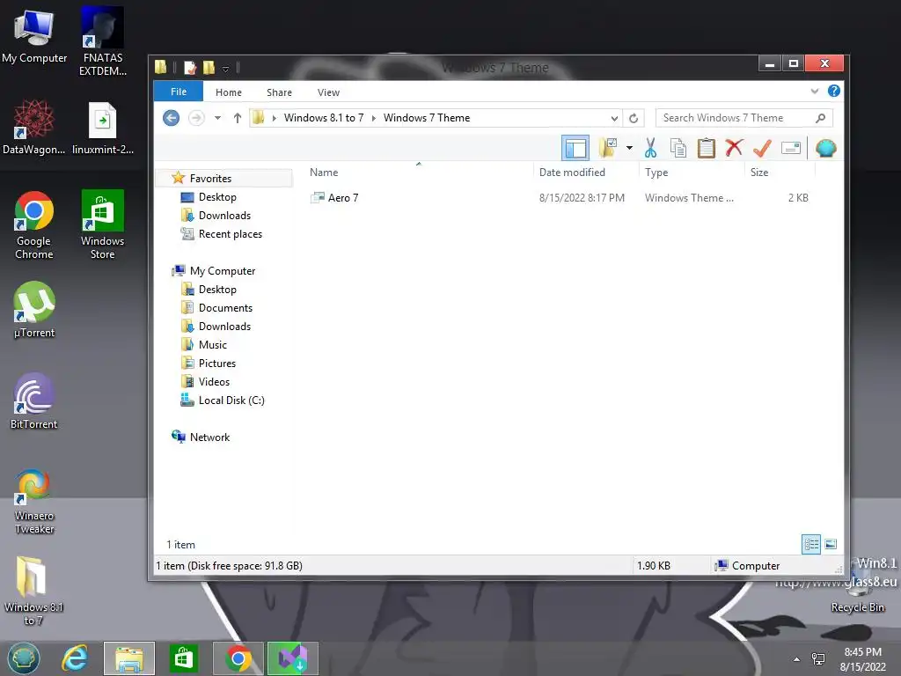This screenshot has width=901, height=676.
Task: Toggle the navigation pane layout button
Action: click(x=575, y=148)
